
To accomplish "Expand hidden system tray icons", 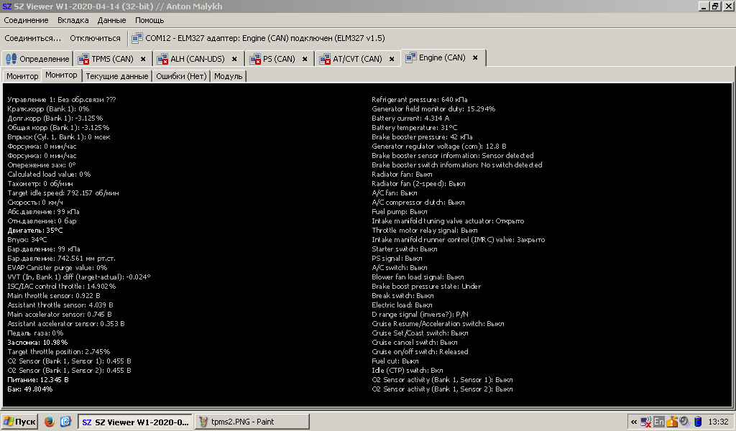I will tap(633, 422).
